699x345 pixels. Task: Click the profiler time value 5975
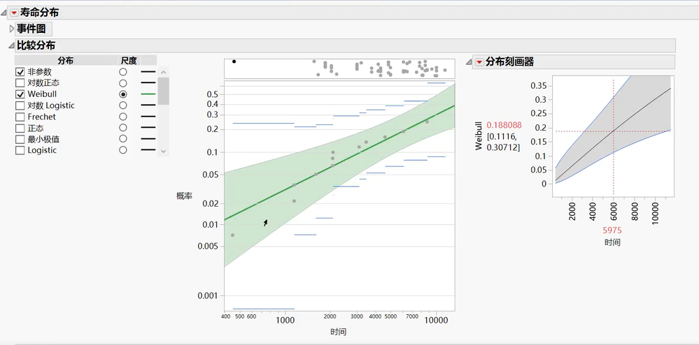click(x=612, y=230)
